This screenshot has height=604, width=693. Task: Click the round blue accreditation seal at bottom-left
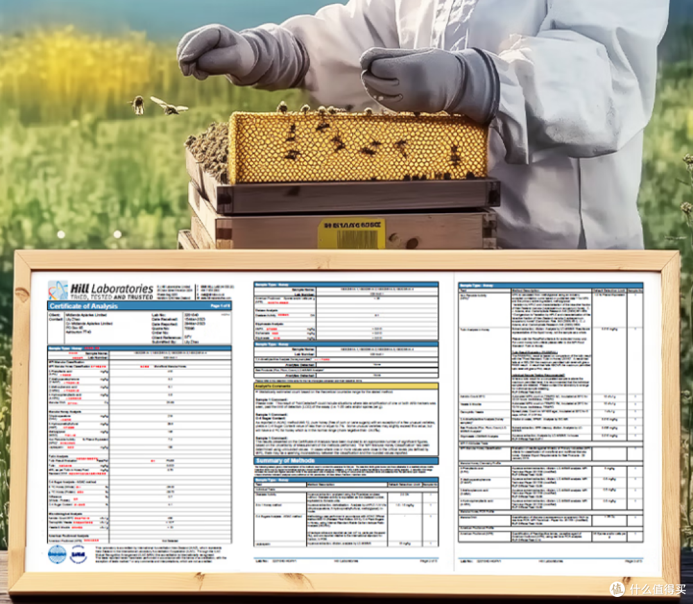coord(57,555)
